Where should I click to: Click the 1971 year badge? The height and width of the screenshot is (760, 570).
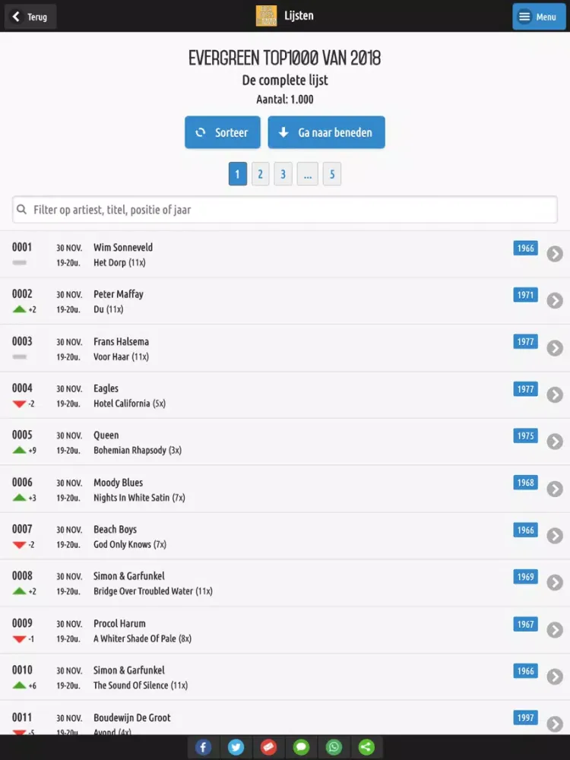(x=525, y=295)
